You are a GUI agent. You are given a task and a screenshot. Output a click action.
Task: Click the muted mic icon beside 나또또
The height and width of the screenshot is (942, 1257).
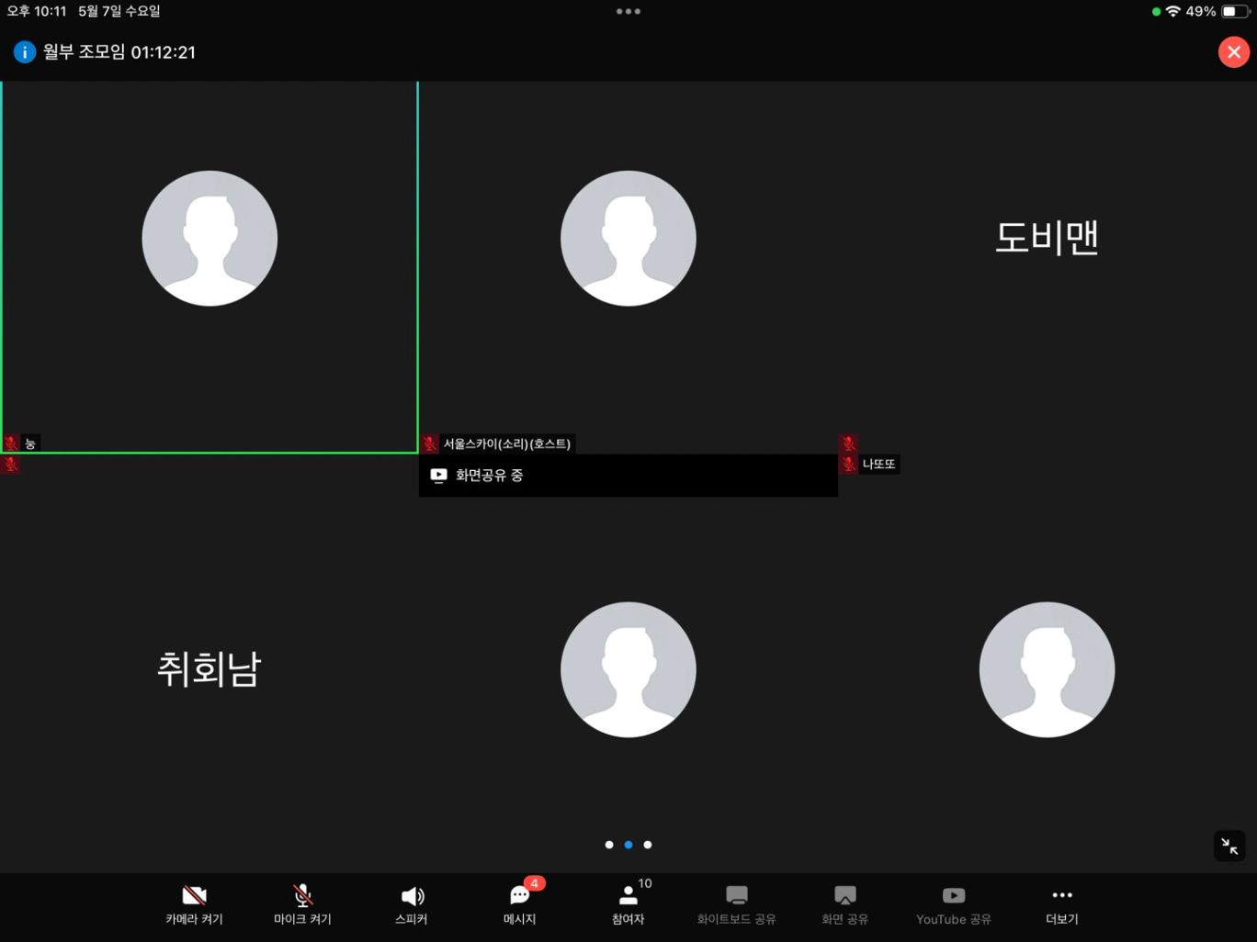[849, 465]
